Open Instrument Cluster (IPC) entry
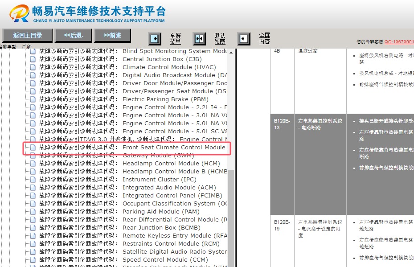414x267 pixels. coord(118,179)
